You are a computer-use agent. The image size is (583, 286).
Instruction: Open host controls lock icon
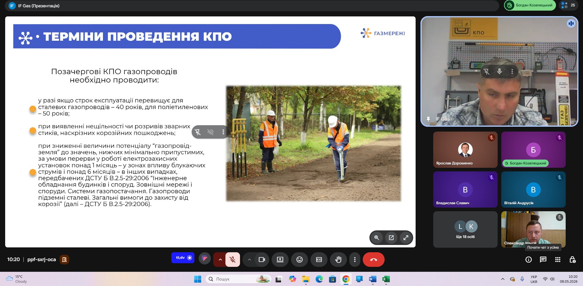click(572, 260)
